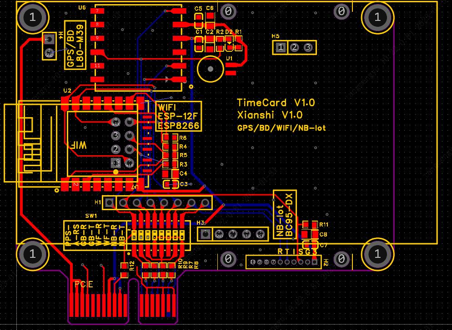Viewport: 452px width, 330px height.
Task: Select the H3 header designator
Action: [x=201, y=223]
